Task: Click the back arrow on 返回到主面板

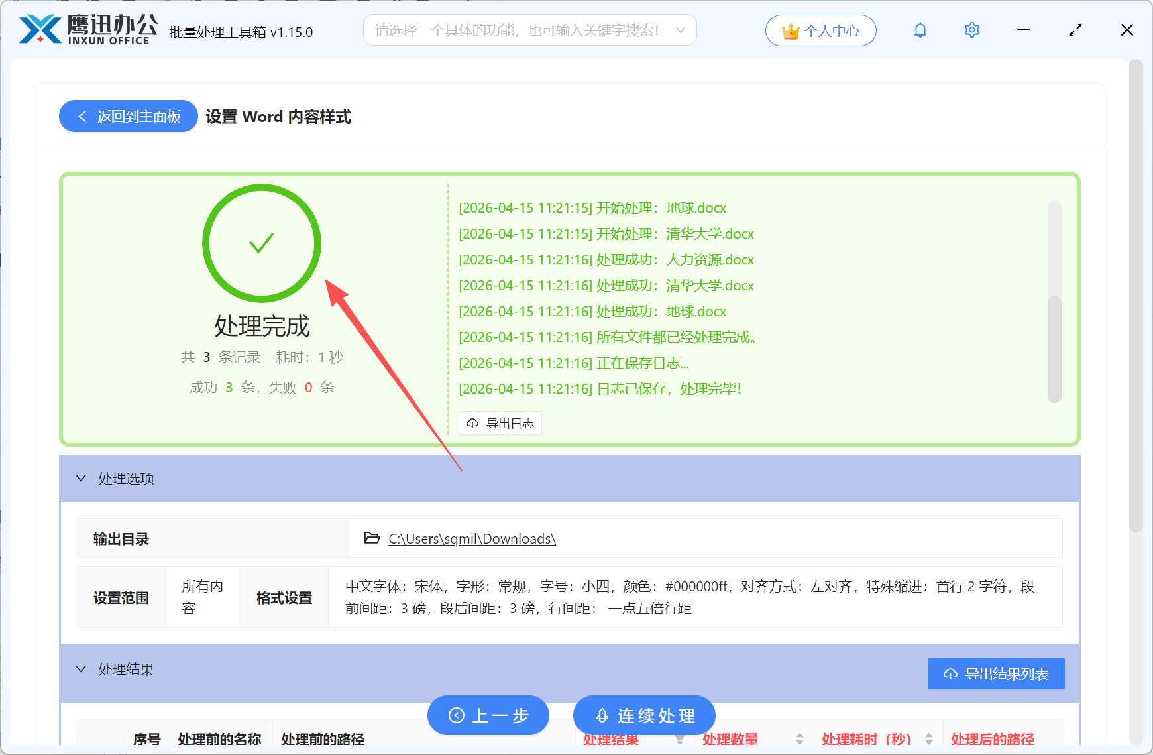Action: (x=82, y=116)
